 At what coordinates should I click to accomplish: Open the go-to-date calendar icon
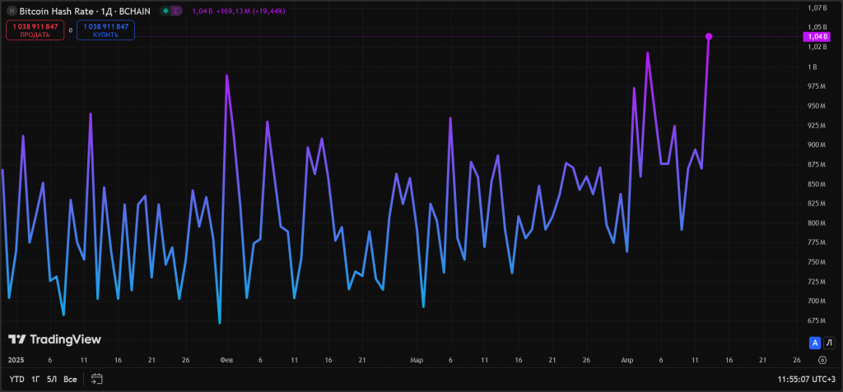97,379
